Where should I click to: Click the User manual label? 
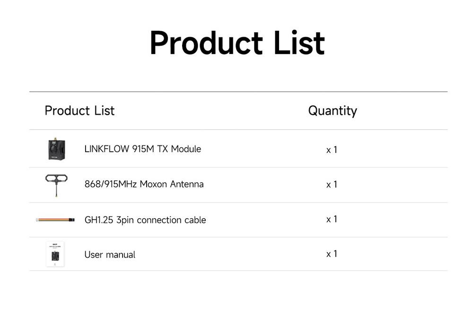110,255
